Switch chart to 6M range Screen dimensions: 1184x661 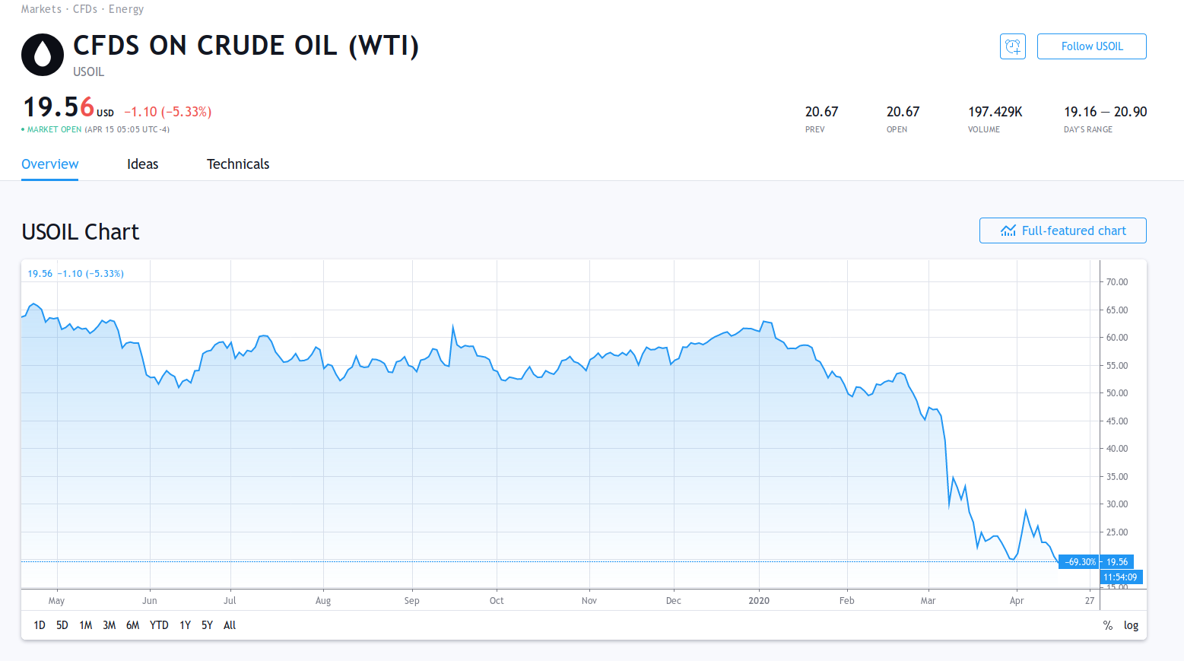[x=133, y=625]
